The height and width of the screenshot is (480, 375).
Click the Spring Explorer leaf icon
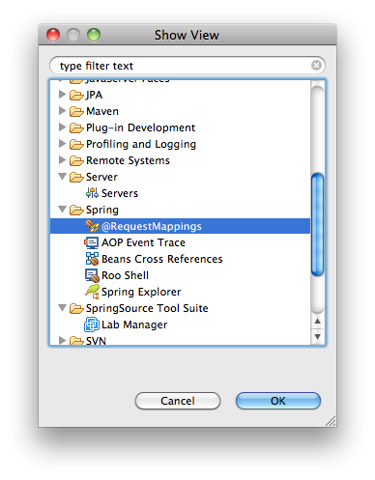(92, 292)
